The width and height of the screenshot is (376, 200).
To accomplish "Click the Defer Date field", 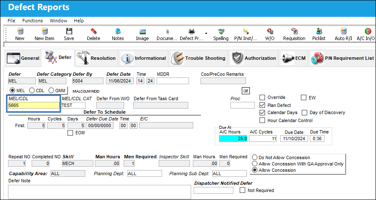I will [120, 81].
